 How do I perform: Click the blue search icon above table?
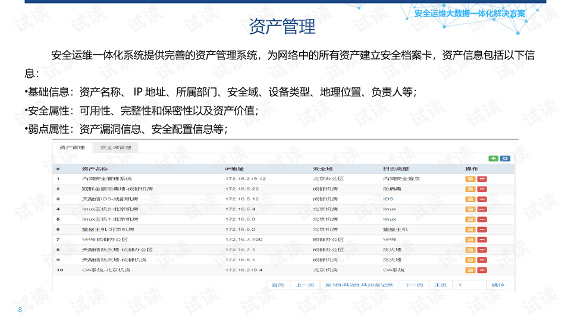(505, 158)
